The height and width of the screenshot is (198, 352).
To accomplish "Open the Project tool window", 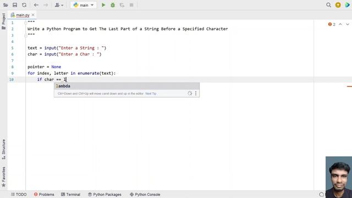I will 4,21.
